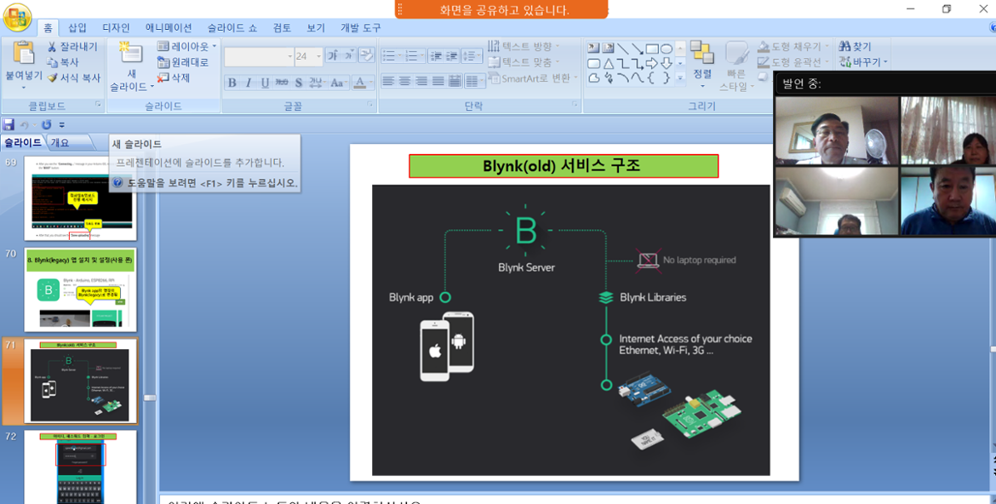996x504 pixels.
Task: Select the arrow line shape
Action: 637,49
